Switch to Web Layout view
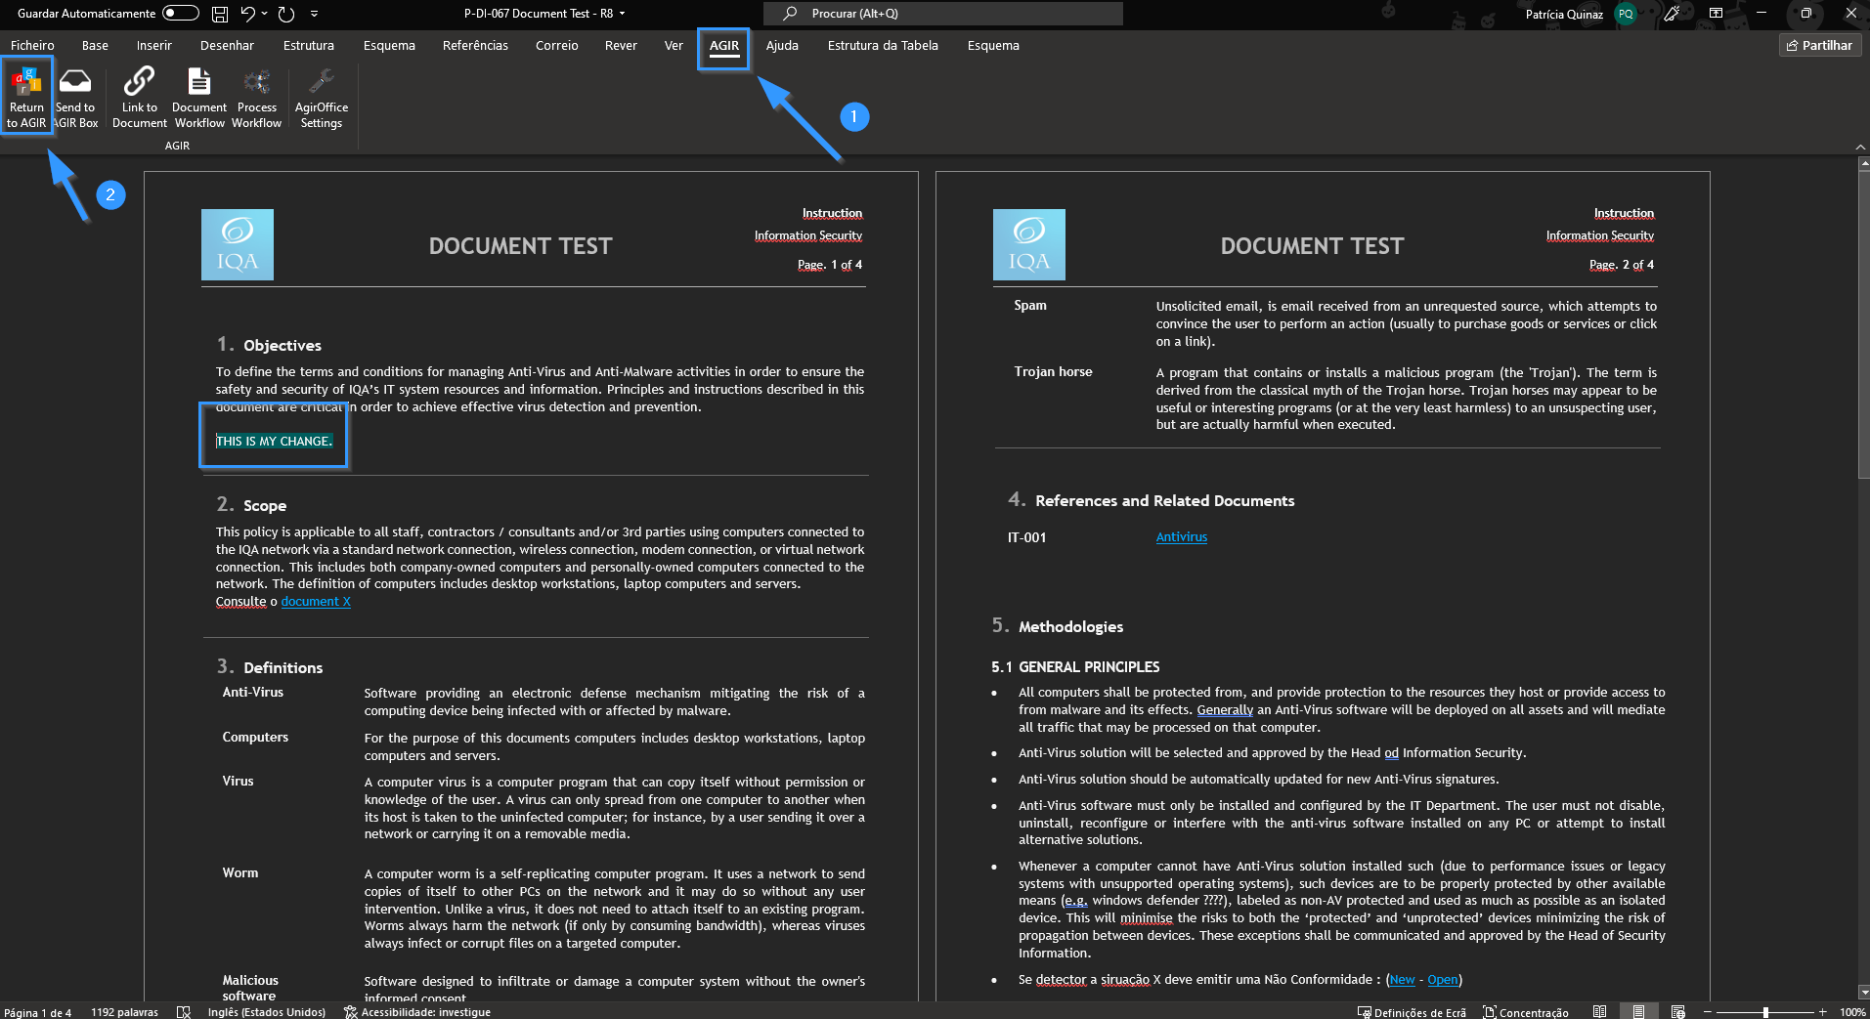This screenshot has height=1019, width=1870. [1678, 1012]
